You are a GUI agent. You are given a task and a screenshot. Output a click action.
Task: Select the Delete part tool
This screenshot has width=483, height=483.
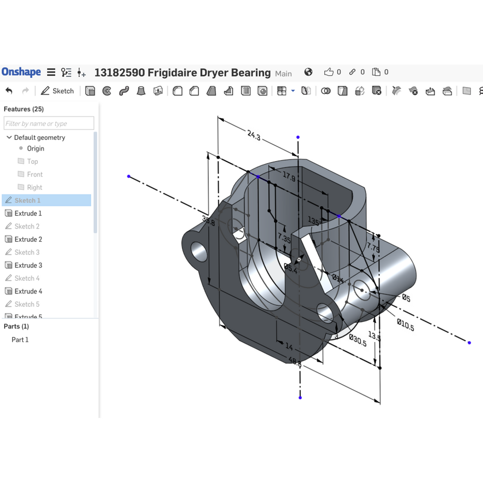[376, 91]
